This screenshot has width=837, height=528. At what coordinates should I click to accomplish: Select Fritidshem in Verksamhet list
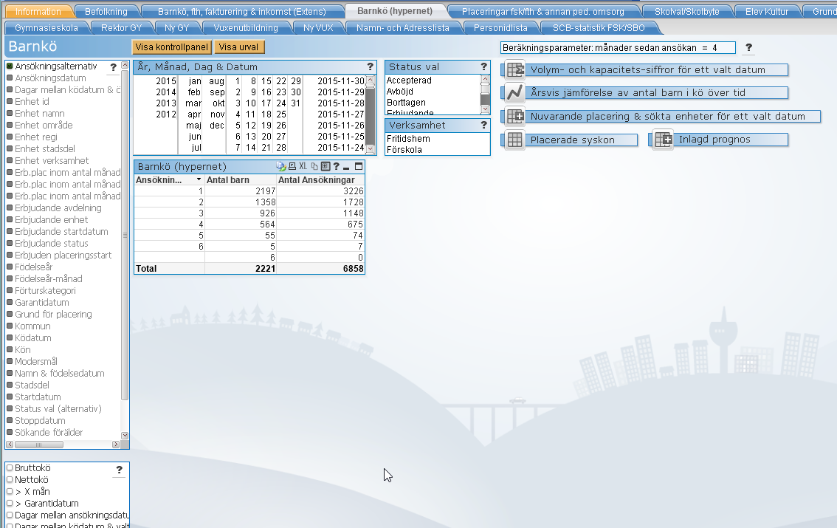tap(408, 138)
